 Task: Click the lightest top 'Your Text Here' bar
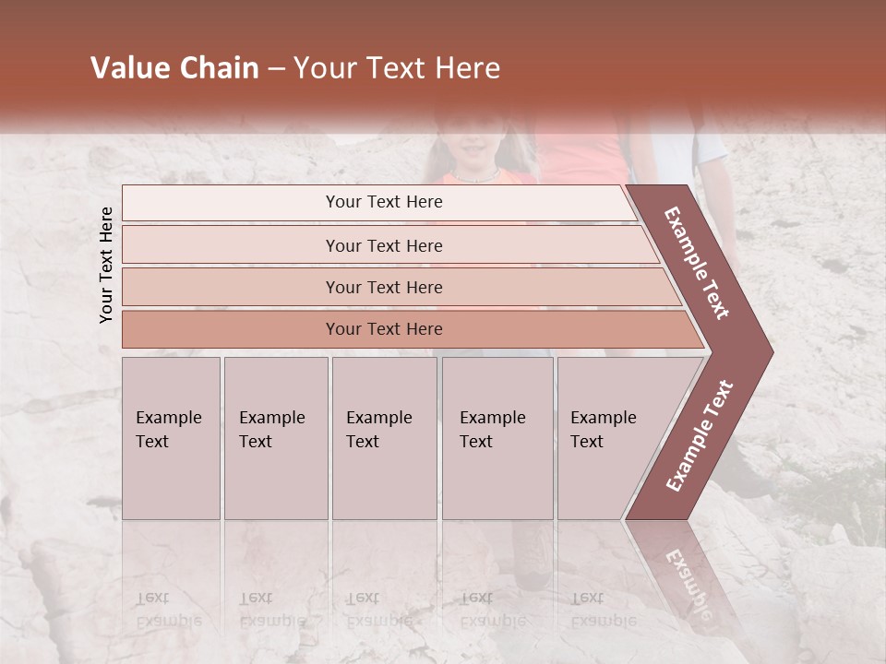pyautogui.click(x=379, y=202)
